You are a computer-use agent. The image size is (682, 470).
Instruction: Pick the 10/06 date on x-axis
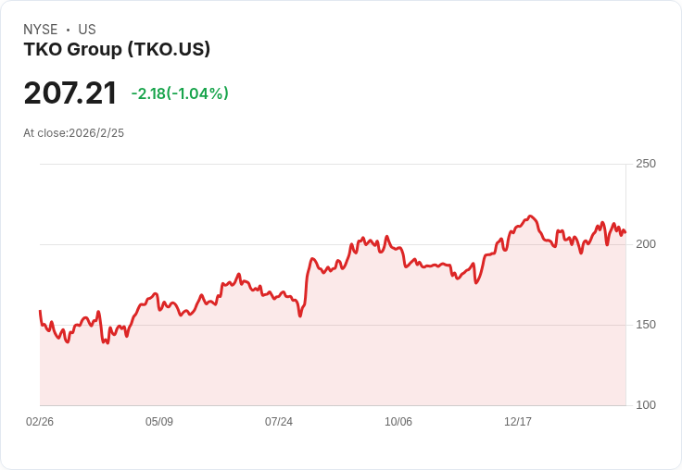pyautogui.click(x=398, y=421)
